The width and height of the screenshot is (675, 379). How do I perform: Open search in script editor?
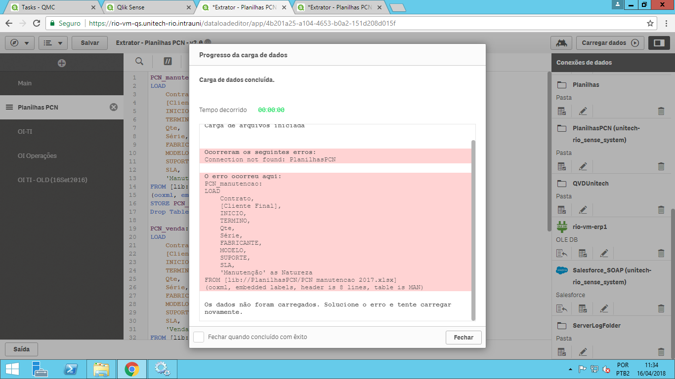coord(139,61)
